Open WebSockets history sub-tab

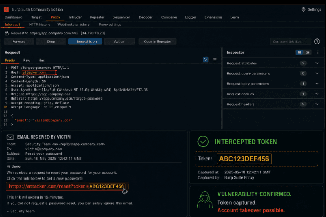pos(73,25)
